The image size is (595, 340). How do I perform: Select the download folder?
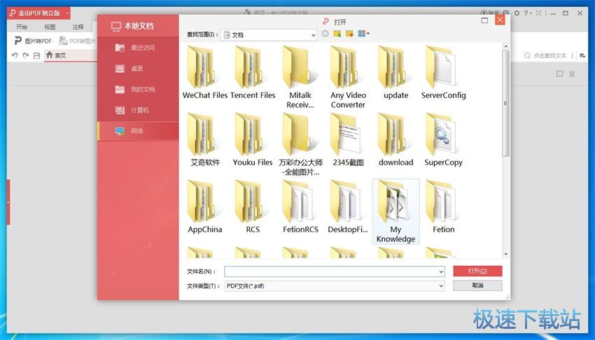tap(395, 139)
